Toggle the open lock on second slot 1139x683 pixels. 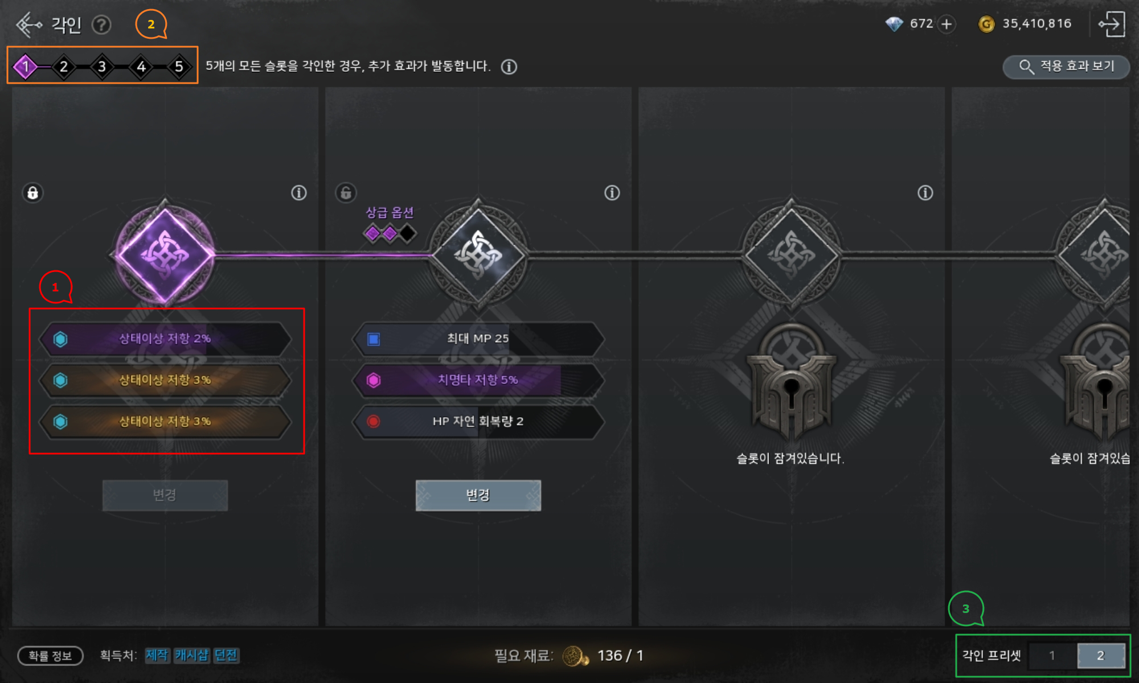tap(346, 193)
